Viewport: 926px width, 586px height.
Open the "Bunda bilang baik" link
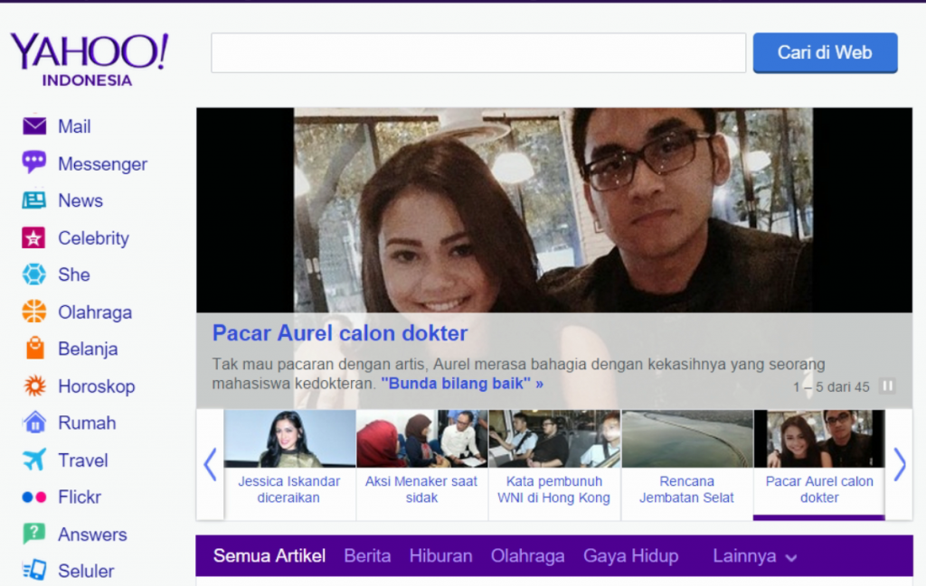462,384
